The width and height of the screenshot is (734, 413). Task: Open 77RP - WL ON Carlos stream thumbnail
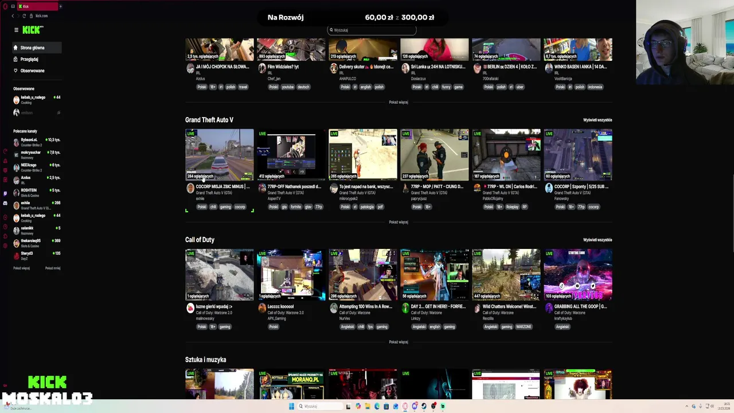(506, 155)
